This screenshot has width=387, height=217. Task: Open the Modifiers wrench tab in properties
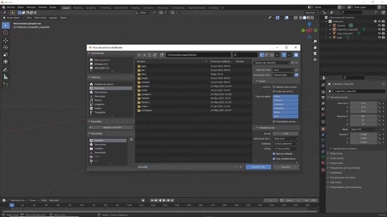[x=323, y=135]
